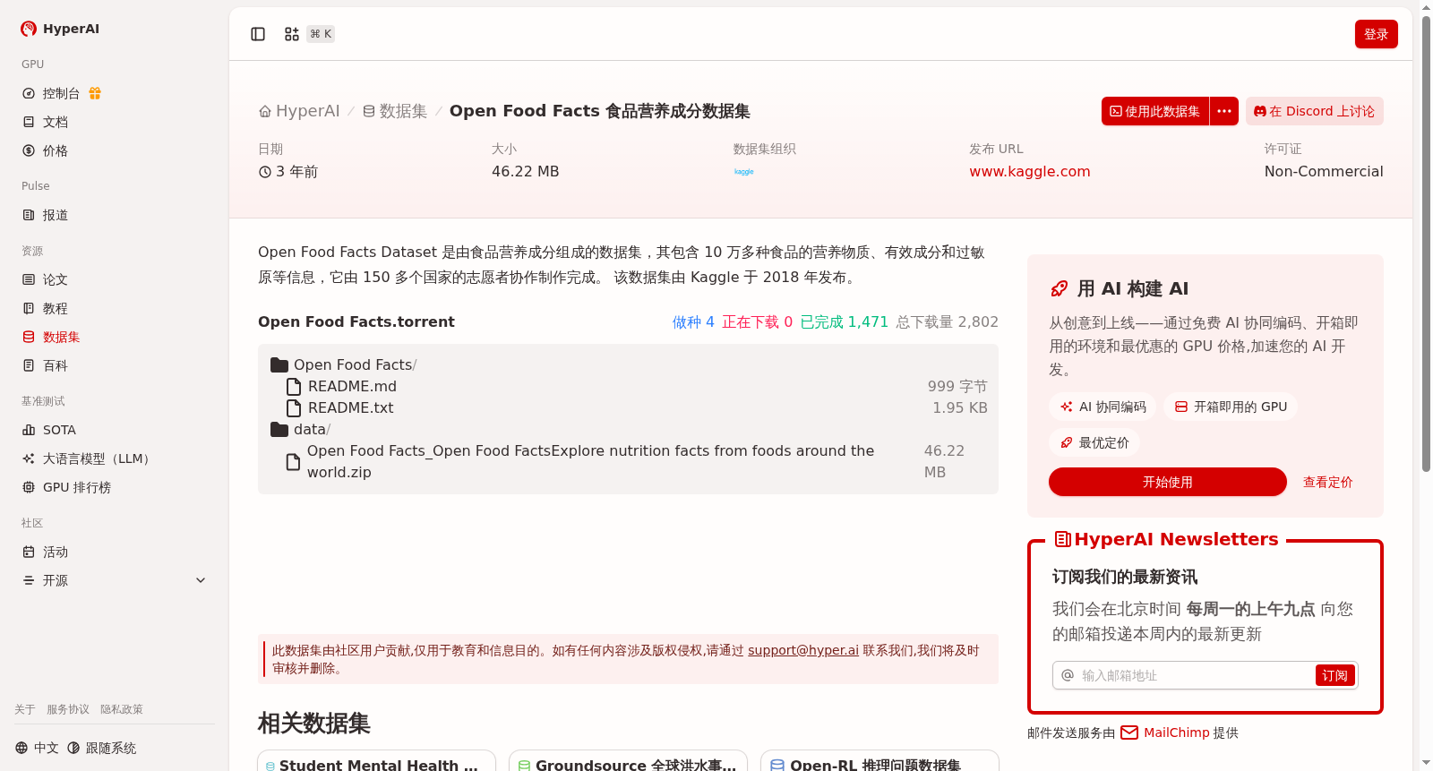Click the world.zip file icon

293,462
